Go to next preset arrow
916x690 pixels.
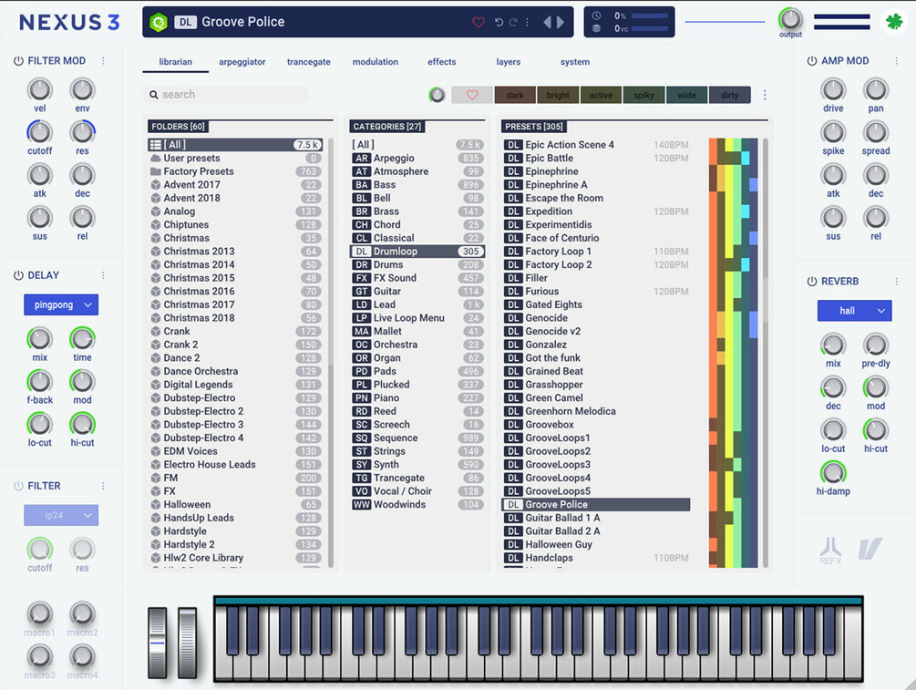[561, 22]
